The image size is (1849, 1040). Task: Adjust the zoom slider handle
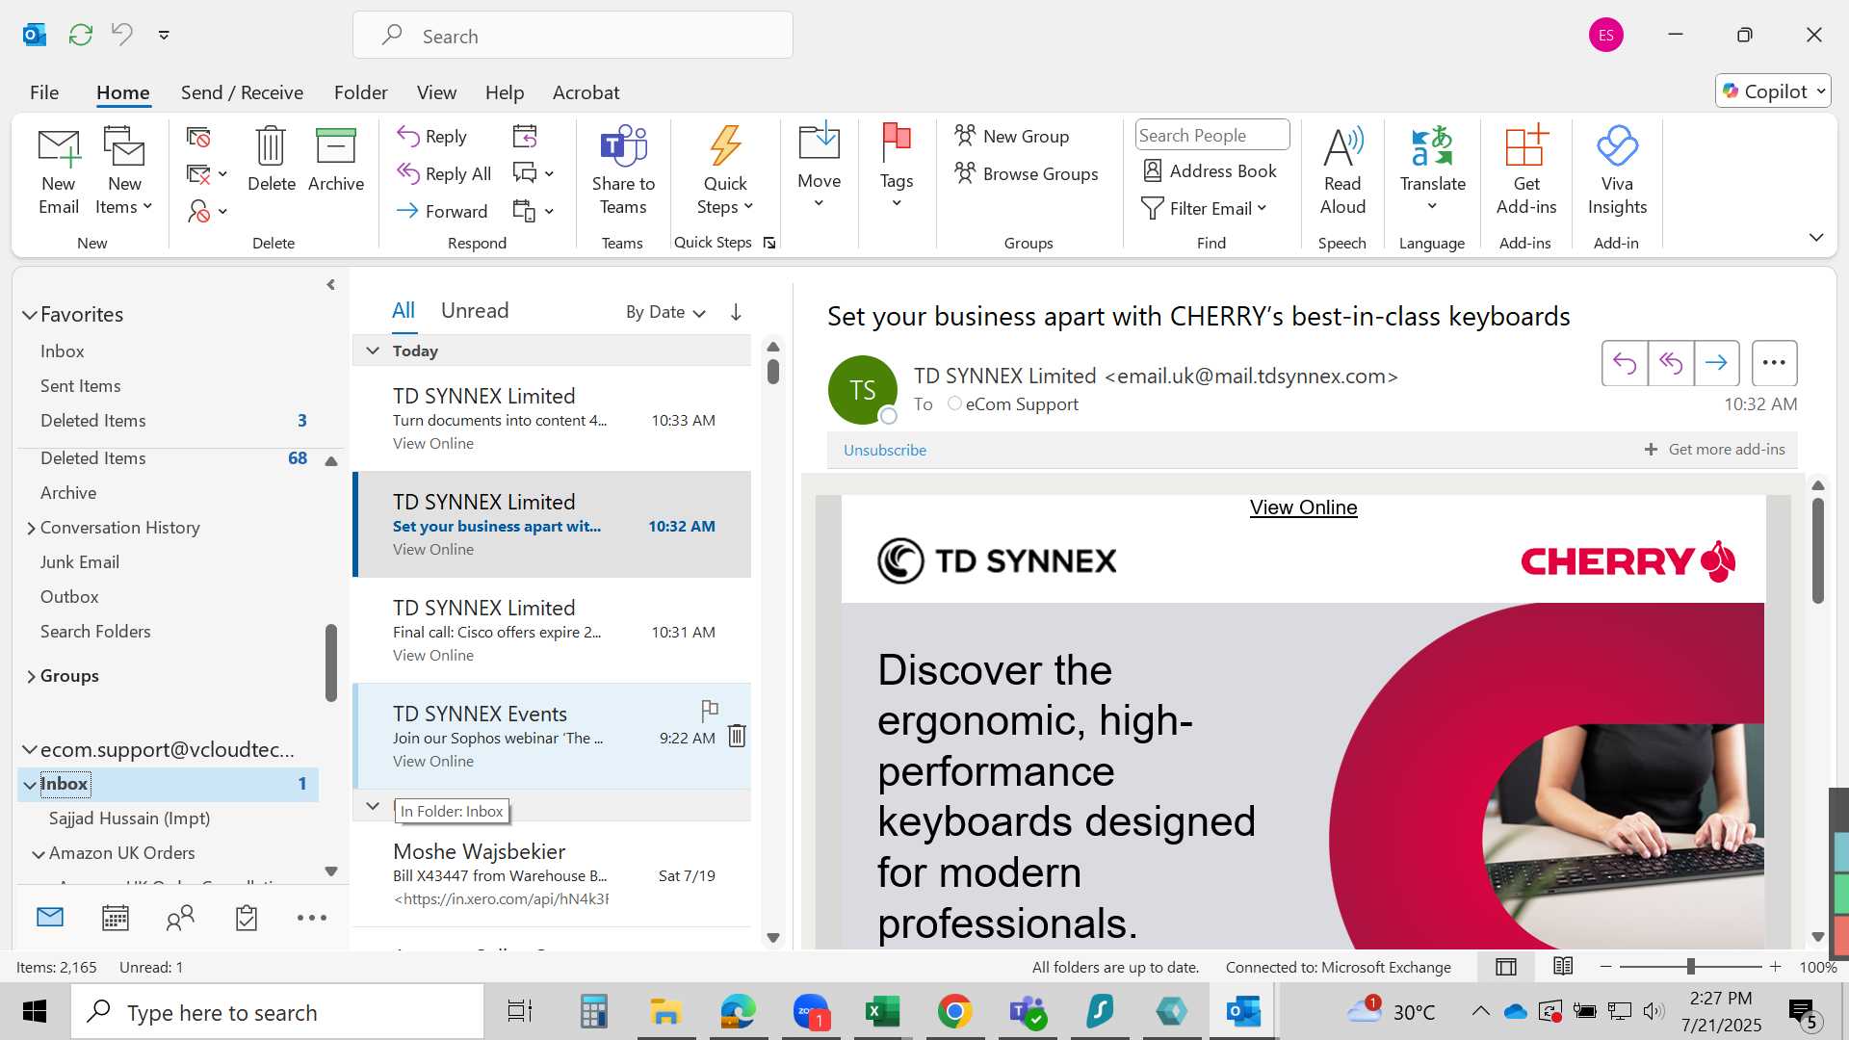tap(1690, 966)
